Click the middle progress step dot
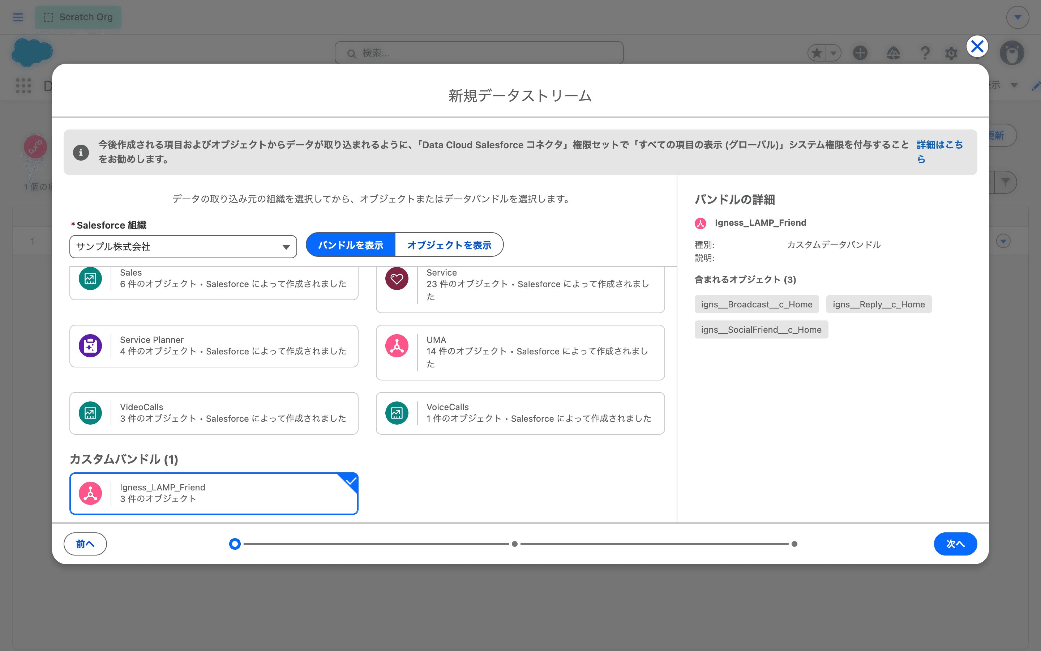1041x651 pixels. point(514,544)
